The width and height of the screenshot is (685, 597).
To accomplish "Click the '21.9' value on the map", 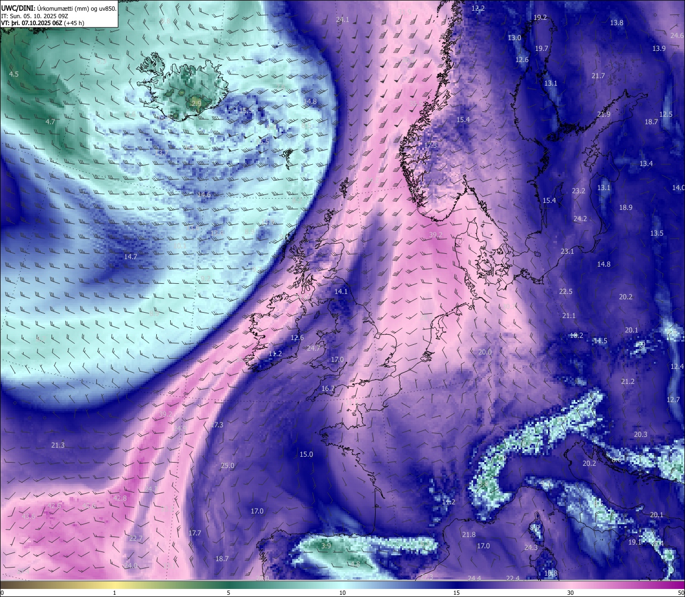I will point(604,115).
